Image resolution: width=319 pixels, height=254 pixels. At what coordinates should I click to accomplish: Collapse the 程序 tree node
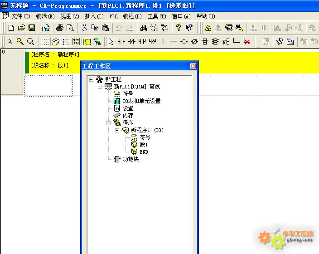click(x=108, y=123)
